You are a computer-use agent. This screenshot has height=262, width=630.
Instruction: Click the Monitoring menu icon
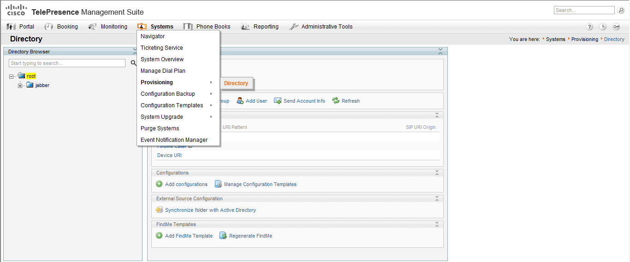93,27
